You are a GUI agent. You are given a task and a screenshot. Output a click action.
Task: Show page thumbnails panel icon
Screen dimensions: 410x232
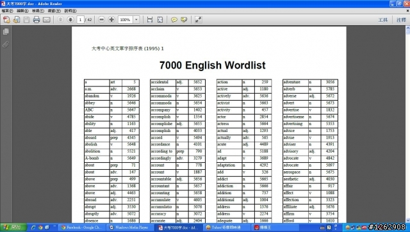pos(6,31)
